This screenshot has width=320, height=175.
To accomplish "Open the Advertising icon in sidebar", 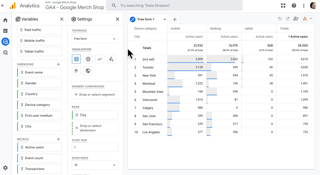I will pyautogui.click(x=5, y=53).
